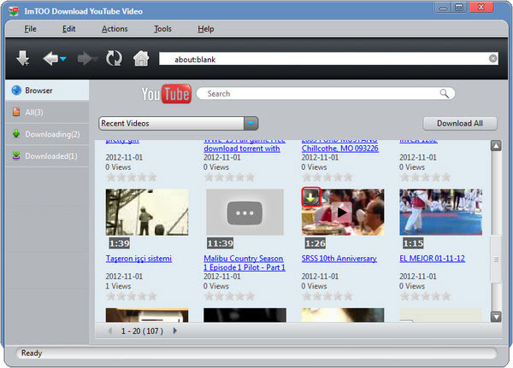Open the Downloading(2) list

(47, 134)
